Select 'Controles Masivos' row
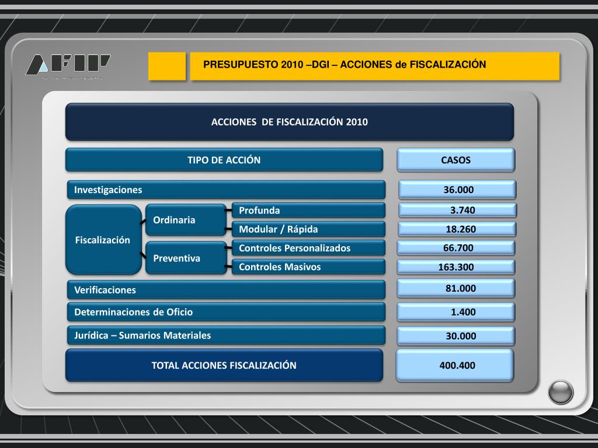 point(308,267)
